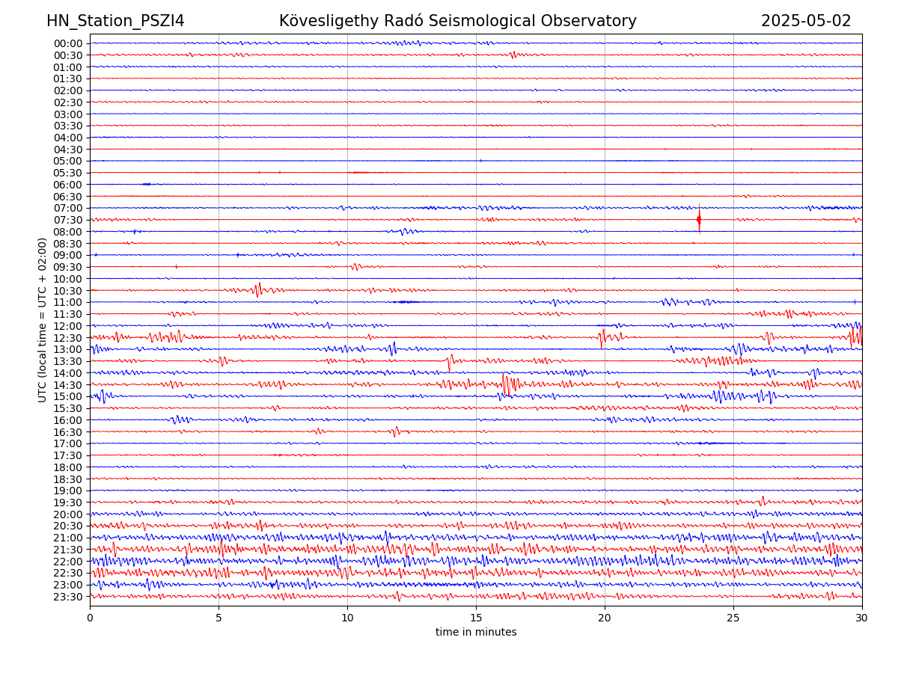Click the x-axis tick label 0
This screenshot has width=898, height=673.
[90, 618]
